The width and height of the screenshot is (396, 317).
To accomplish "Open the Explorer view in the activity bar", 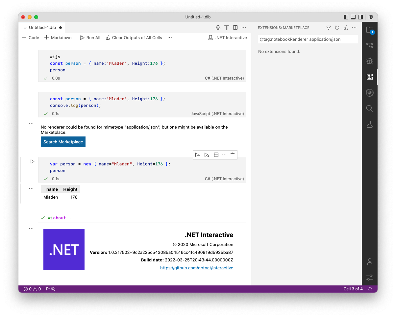I will 370,30.
